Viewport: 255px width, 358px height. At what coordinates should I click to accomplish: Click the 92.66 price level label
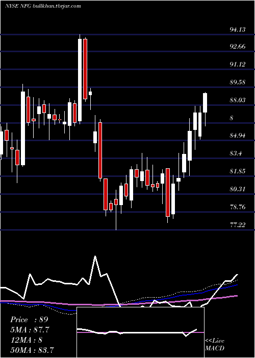pyautogui.click(x=238, y=47)
